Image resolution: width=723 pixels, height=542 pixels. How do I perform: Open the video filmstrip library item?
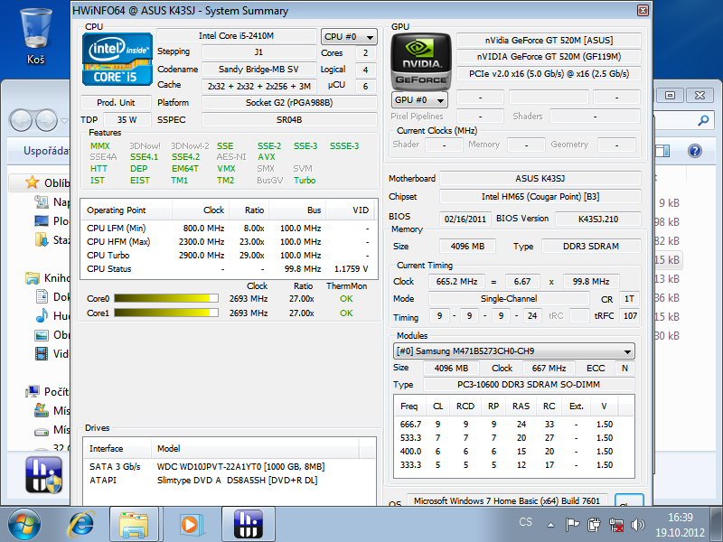[42, 354]
